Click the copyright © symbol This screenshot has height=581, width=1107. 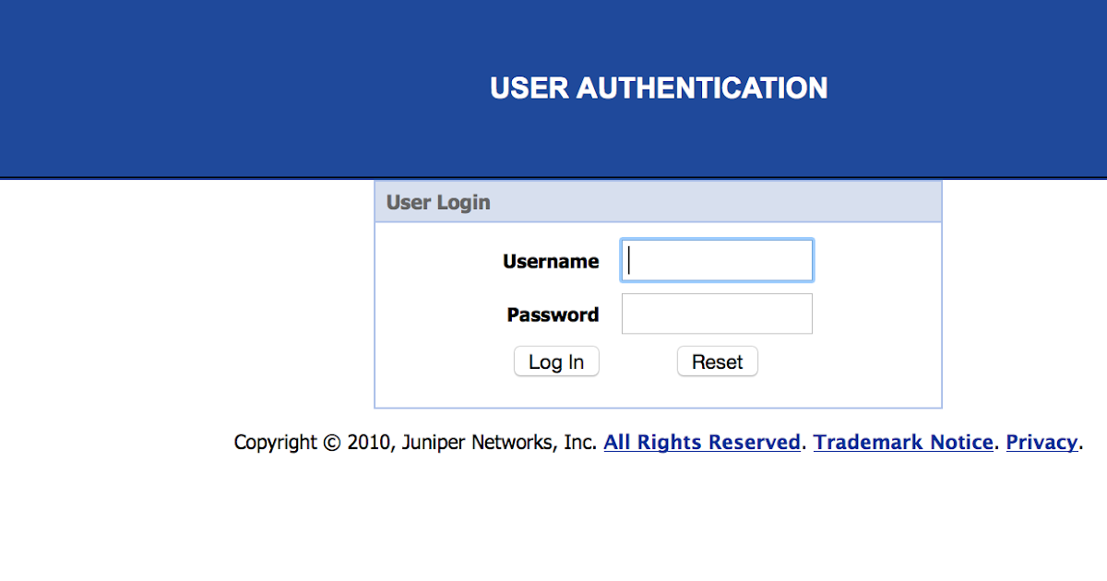332,444
